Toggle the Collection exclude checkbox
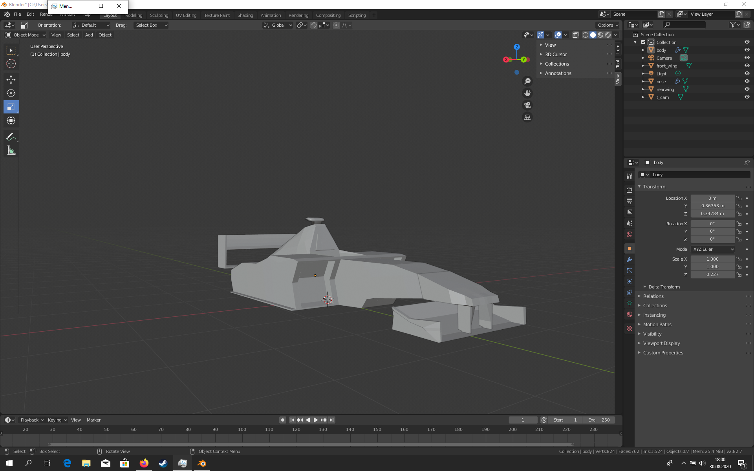Screen dimensions: 754x471 (x=643, y=42)
